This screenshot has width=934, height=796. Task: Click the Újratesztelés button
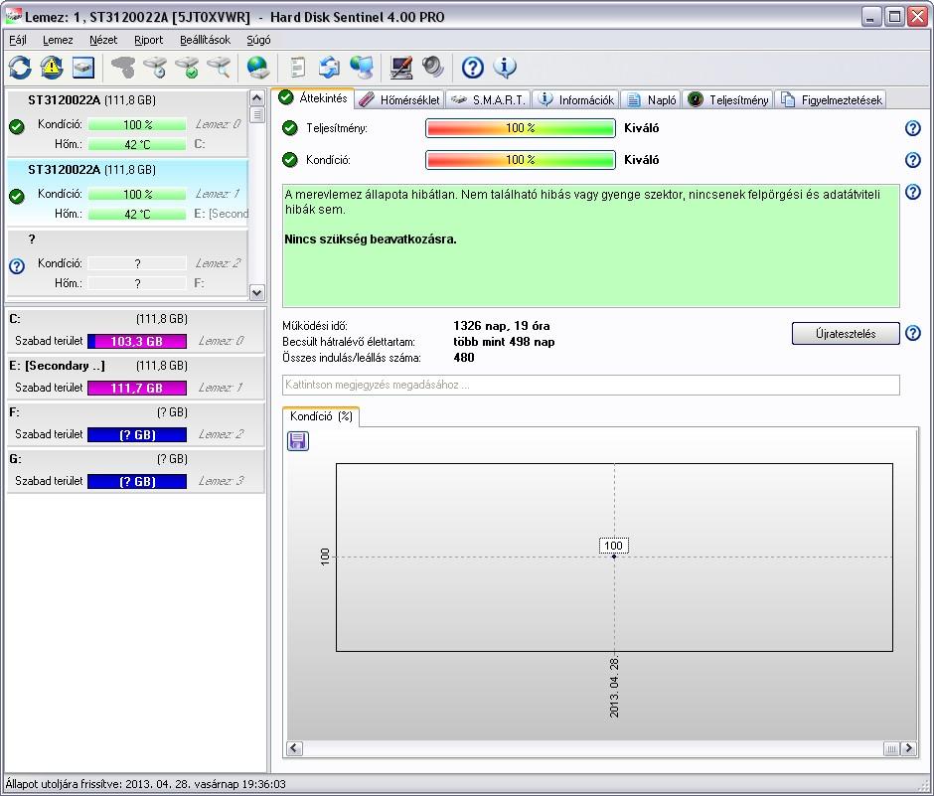click(846, 334)
